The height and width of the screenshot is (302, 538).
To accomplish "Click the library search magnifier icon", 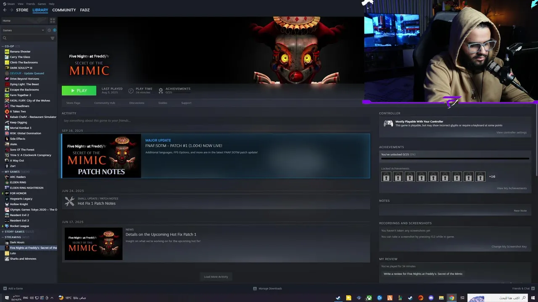I will pos(5,38).
